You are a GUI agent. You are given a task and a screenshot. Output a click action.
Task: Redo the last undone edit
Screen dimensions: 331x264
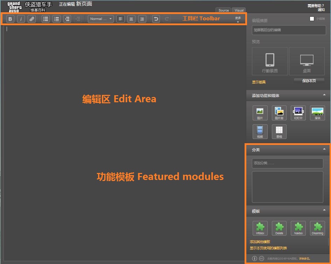coord(167,19)
